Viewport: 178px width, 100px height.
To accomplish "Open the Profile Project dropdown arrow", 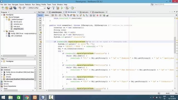I will pos(75,8).
